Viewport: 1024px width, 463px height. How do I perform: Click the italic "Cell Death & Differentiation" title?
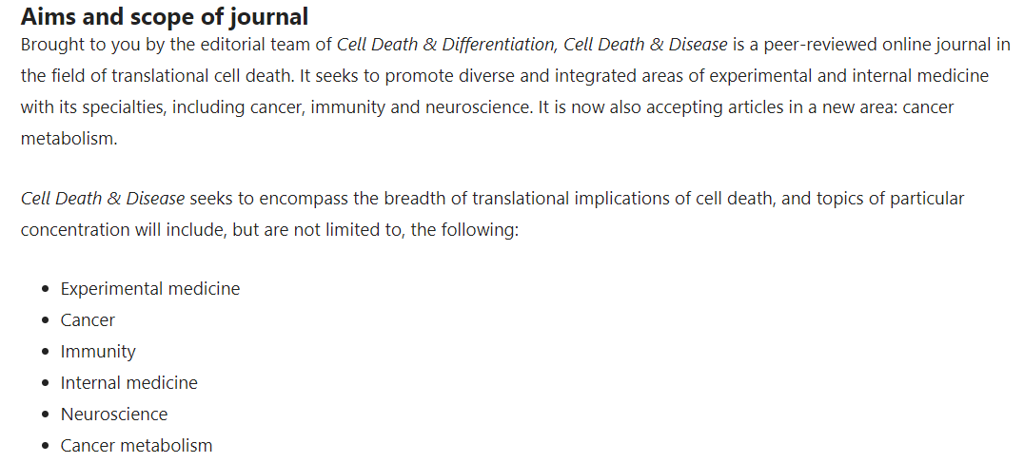[446, 45]
